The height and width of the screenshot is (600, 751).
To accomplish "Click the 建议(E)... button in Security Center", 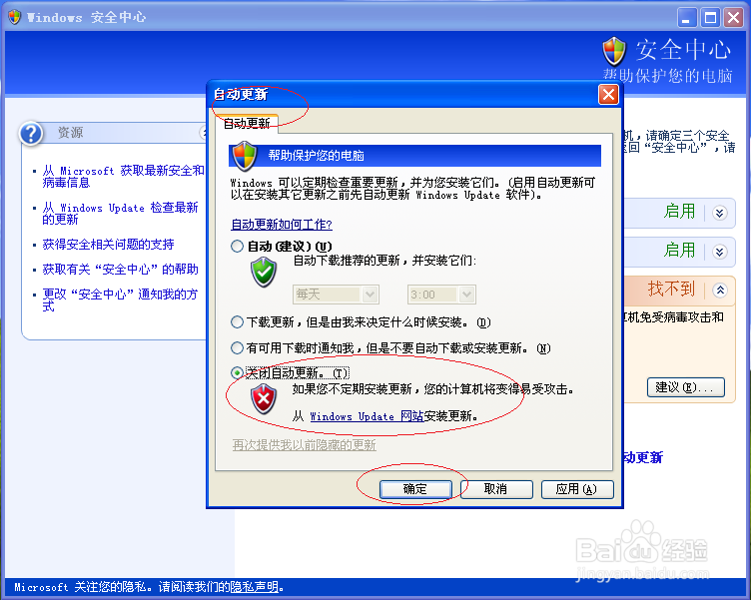I will point(685,387).
